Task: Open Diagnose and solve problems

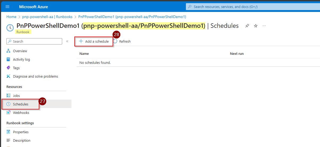Action: pos(35,76)
